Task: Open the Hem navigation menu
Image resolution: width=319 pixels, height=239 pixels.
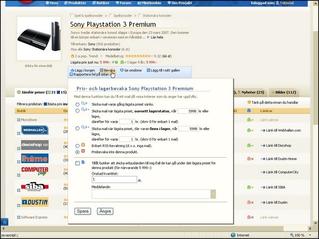Action: click(52, 3)
